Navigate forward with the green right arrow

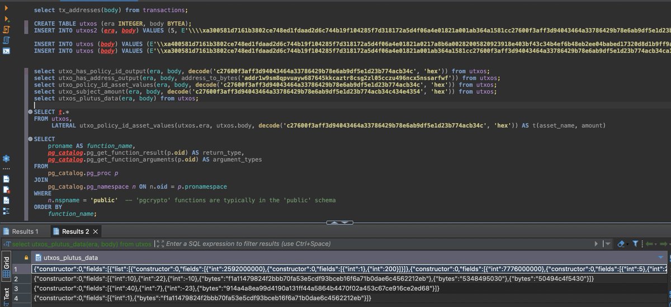pos(663,244)
